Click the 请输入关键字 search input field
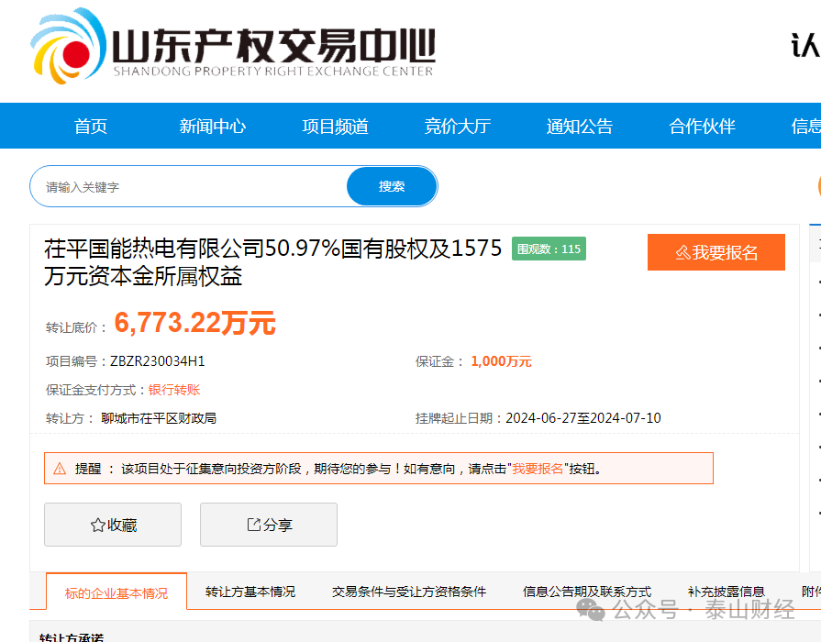Image resolution: width=821 pixels, height=642 pixels. pos(188,186)
